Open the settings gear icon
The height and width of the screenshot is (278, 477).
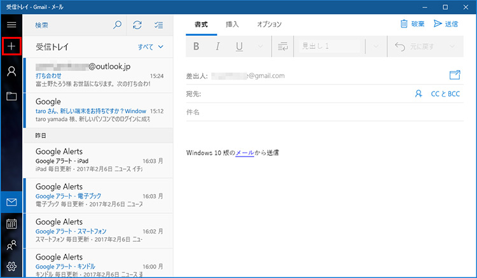11,266
